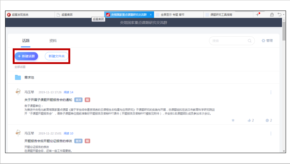Click the 精 tag on the second post

87,141
